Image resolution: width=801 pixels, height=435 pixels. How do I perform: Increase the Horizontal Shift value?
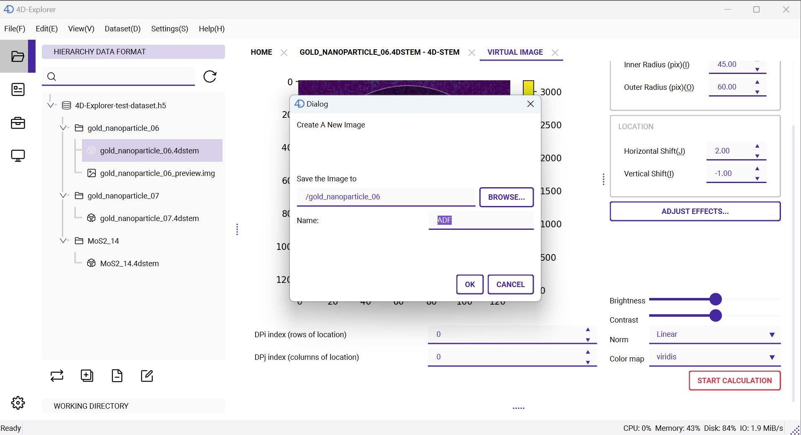757,146
